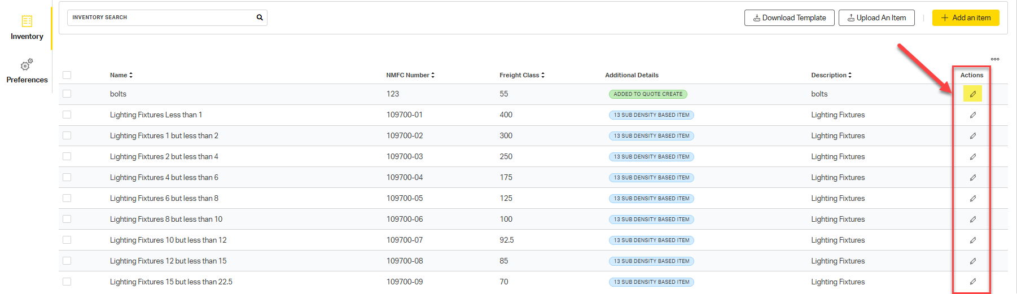Focus the Inventory Search field
Screen dimensions: 1017x294
click(161, 17)
